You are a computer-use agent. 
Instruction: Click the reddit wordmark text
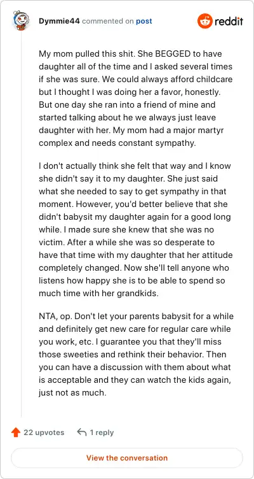(x=229, y=22)
